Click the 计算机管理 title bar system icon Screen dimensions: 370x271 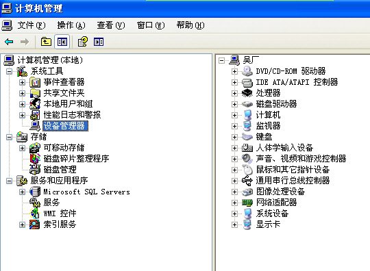7,8
